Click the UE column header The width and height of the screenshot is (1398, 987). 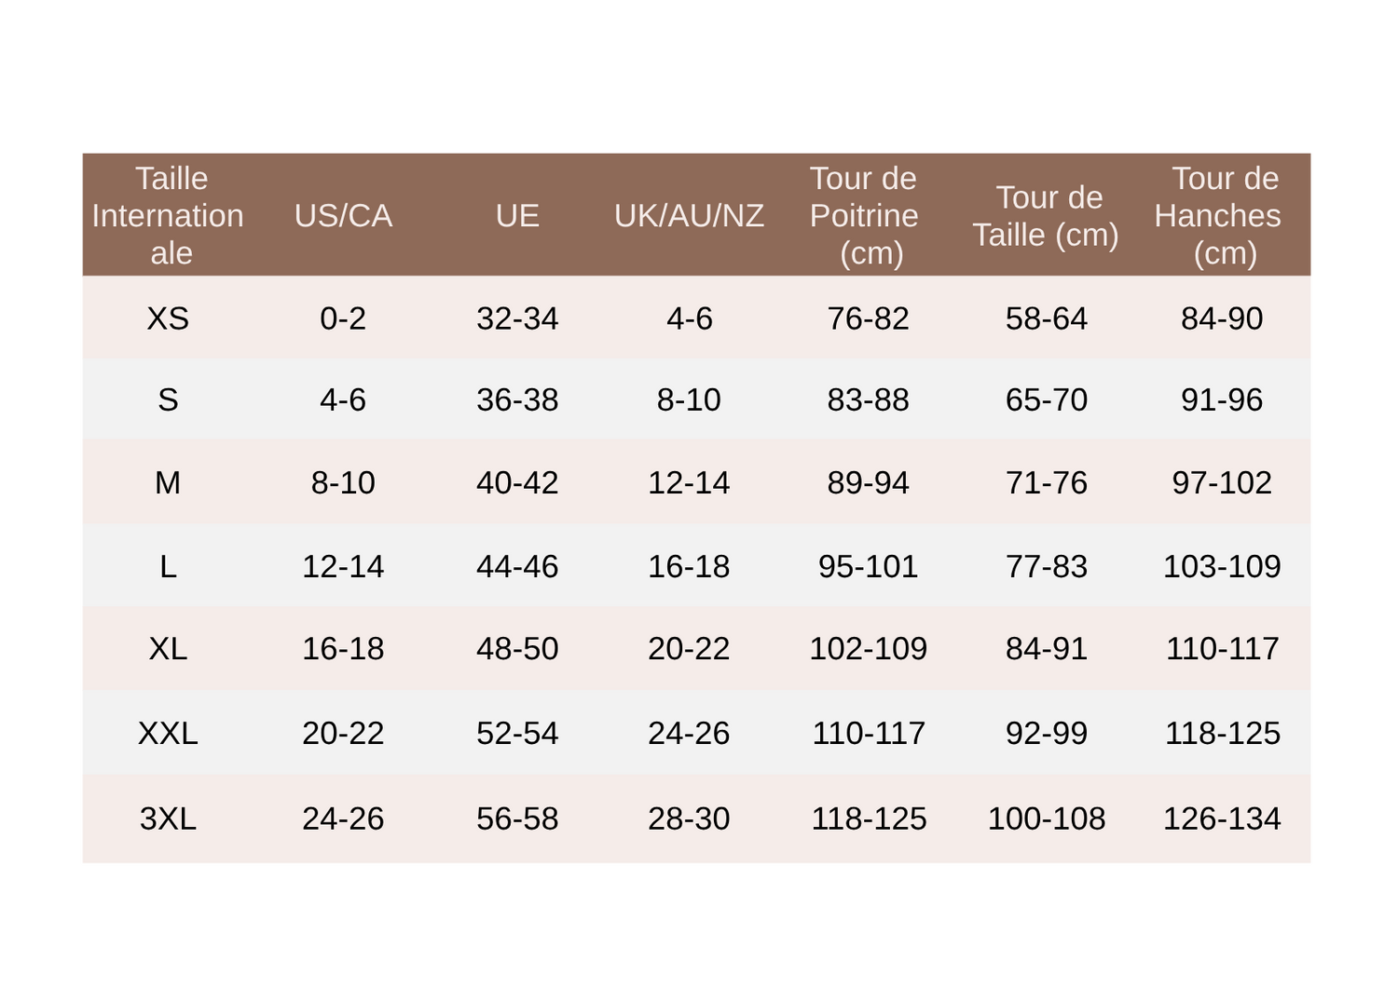point(517,216)
